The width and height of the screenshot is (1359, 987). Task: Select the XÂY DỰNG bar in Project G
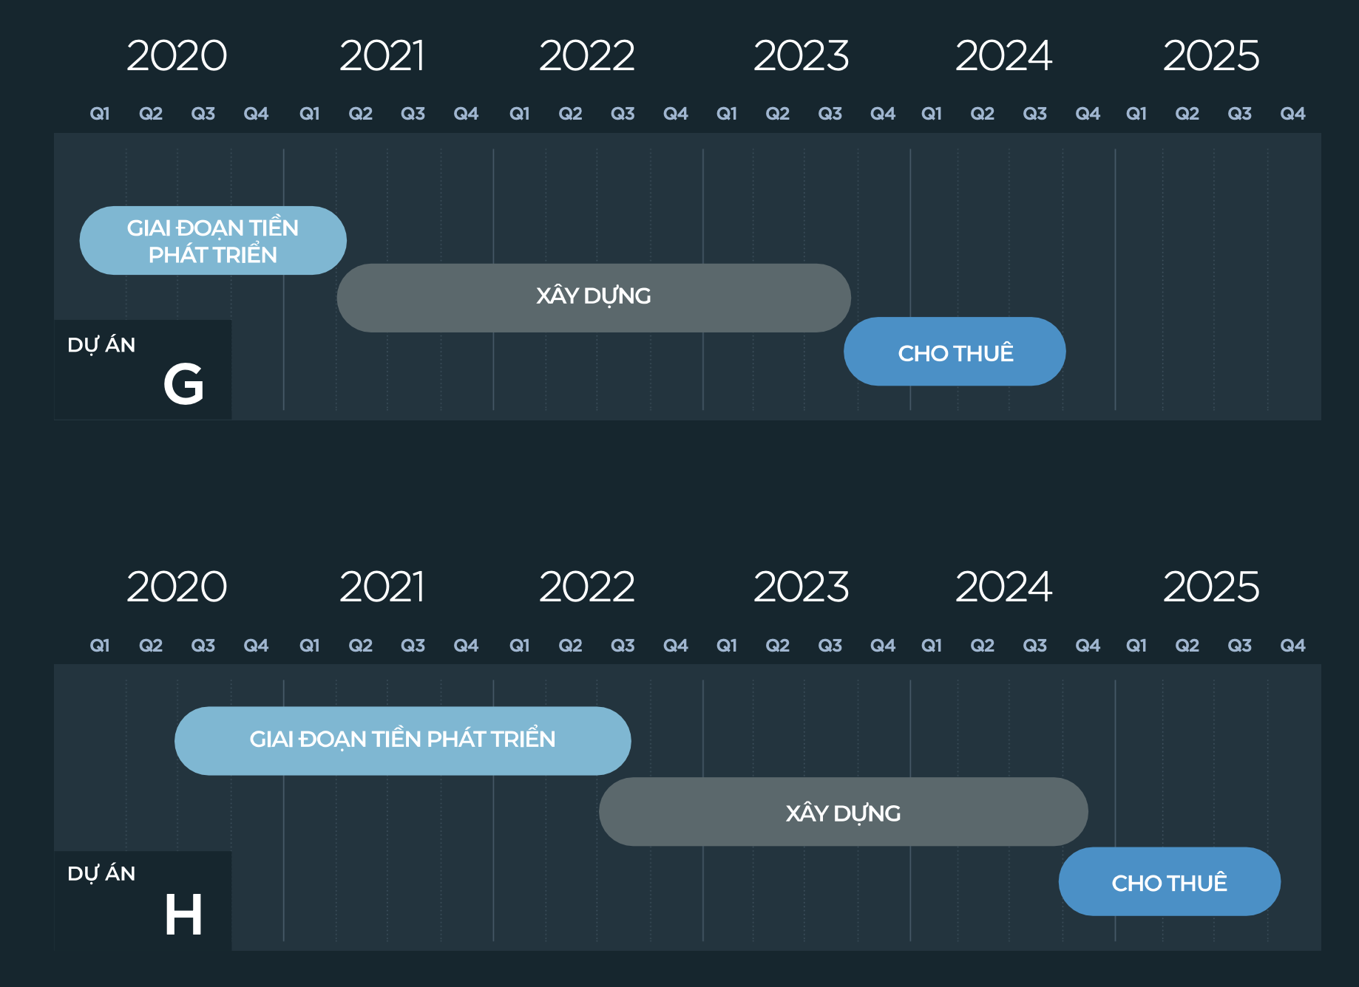pyautogui.click(x=593, y=298)
